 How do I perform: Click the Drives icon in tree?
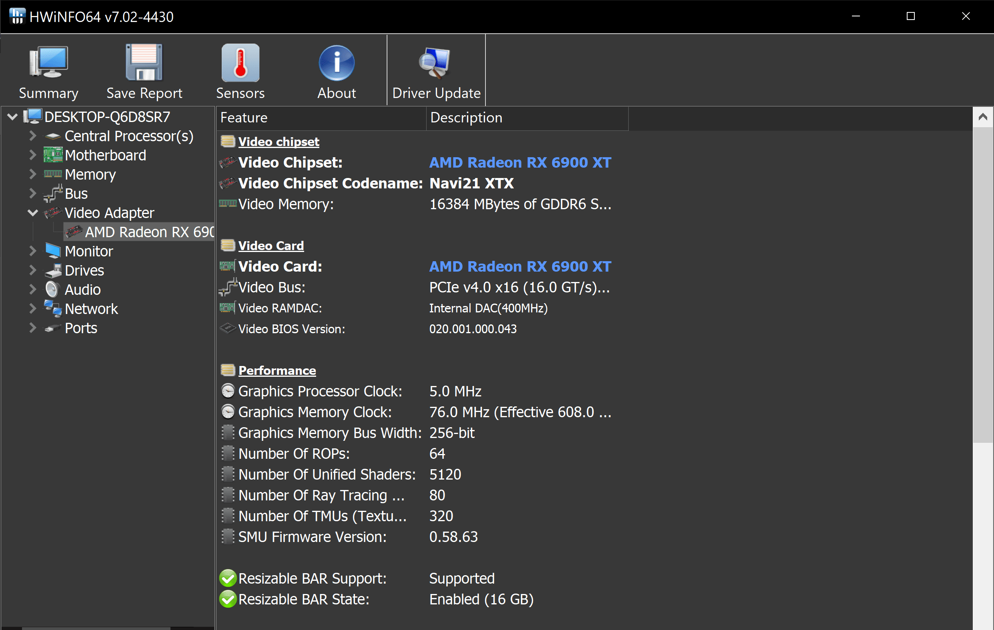(53, 271)
